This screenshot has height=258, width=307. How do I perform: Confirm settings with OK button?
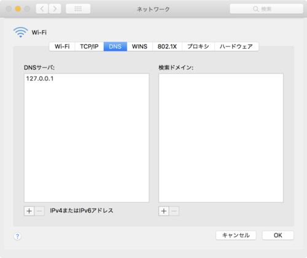(278, 235)
